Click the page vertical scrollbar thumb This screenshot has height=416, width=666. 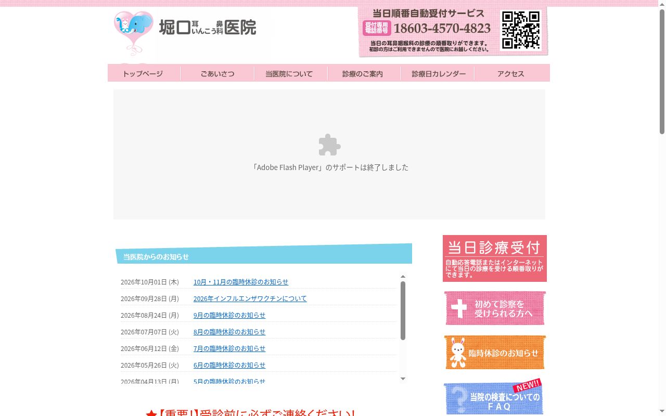(662, 71)
